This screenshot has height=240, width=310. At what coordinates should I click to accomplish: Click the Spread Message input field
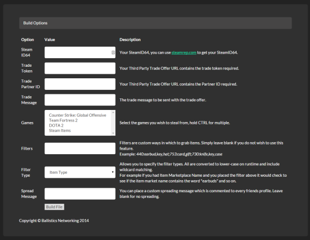click(80, 193)
